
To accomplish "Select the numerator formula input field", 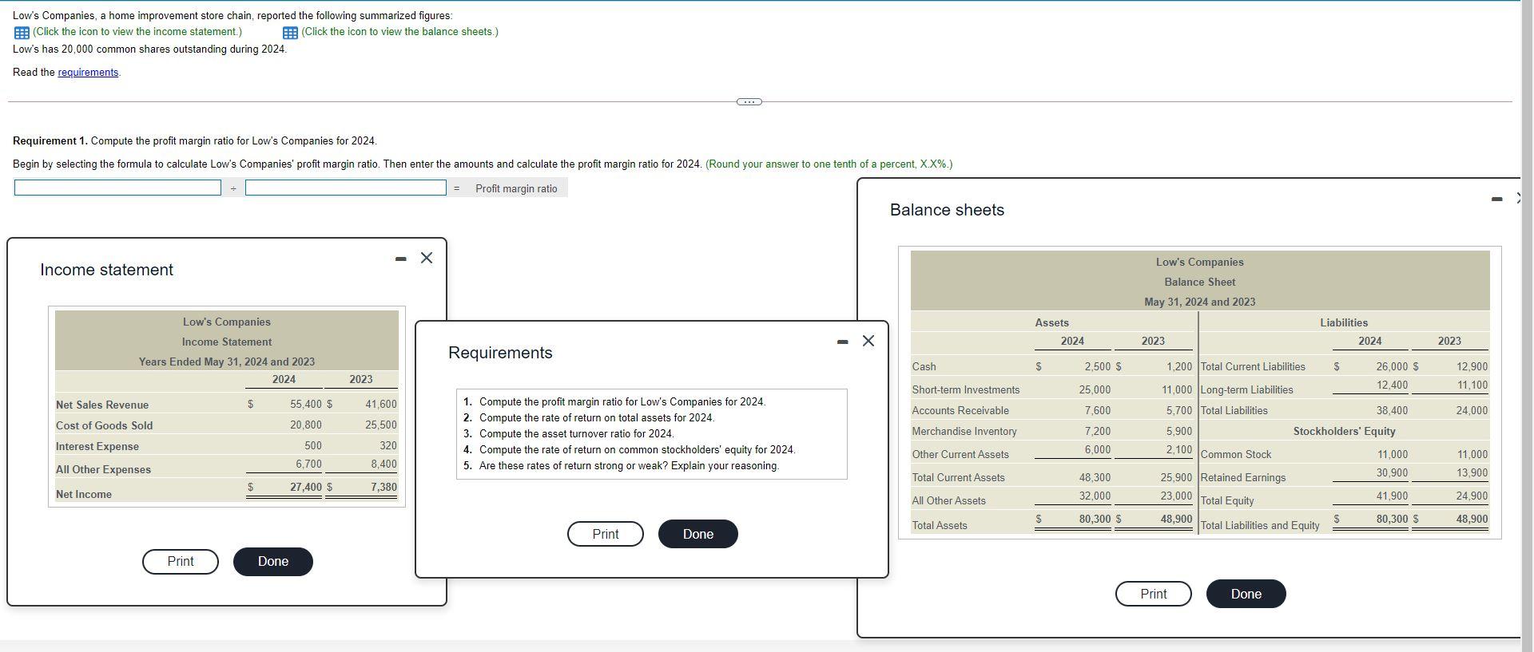I will (x=117, y=188).
